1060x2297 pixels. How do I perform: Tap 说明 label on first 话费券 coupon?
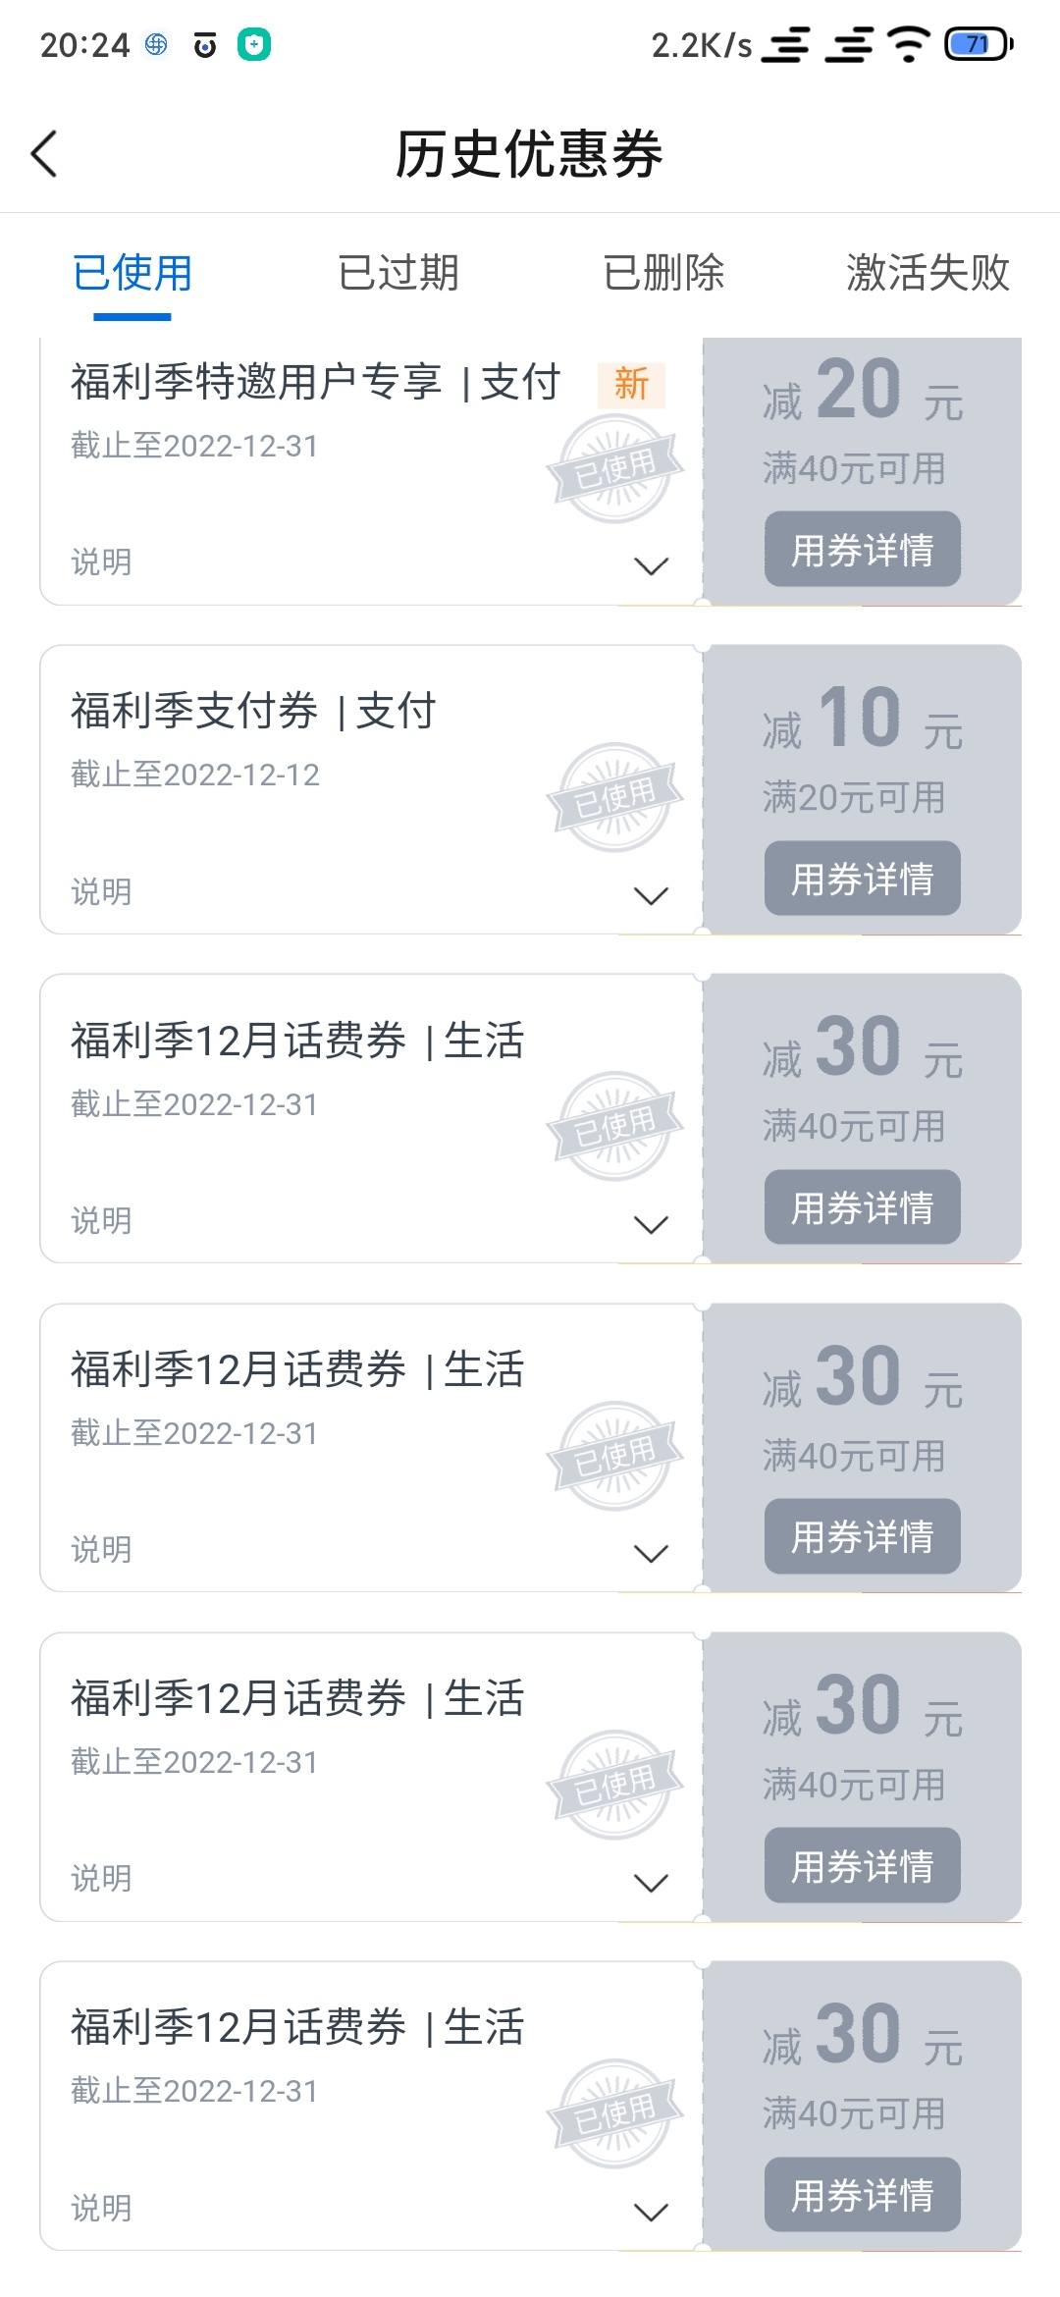(101, 1220)
